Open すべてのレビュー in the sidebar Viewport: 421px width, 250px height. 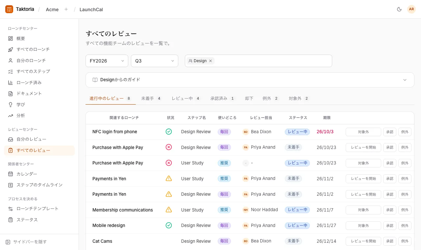tap(39, 150)
